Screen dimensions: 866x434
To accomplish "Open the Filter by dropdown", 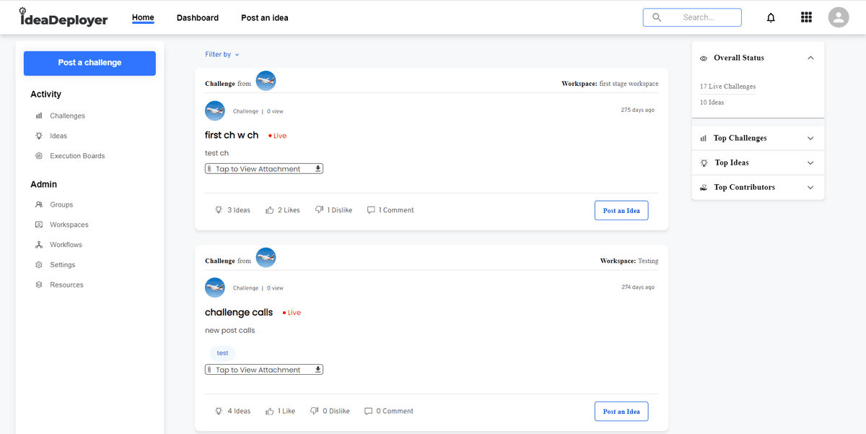I will [x=222, y=54].
